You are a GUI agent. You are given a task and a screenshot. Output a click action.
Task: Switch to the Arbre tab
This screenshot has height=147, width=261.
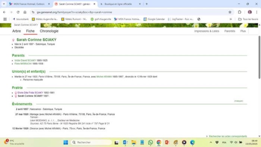pyautogui.click(x=16, y=31)
